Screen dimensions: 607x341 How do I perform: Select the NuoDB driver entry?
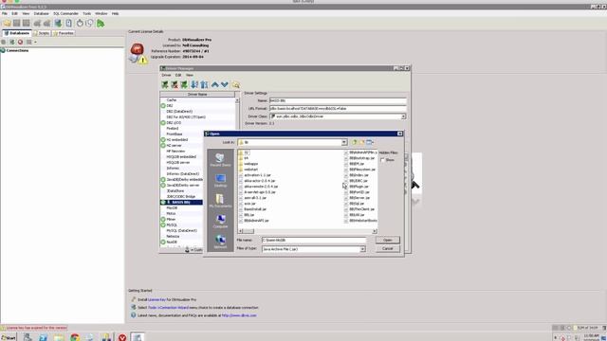[172, 242]
